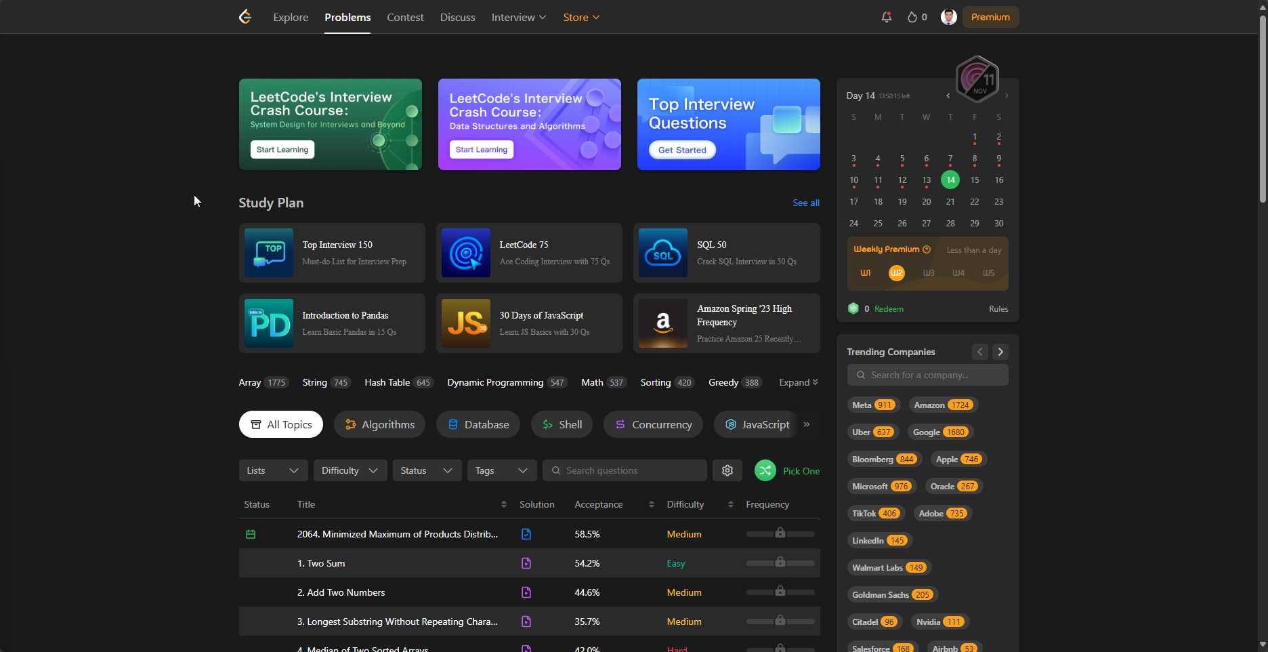Select the Algorithms topic filter
This screenshot has width=1268, height=652.
point(379,424)
